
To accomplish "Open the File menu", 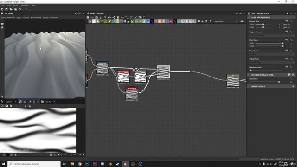I will coord(3,6).
